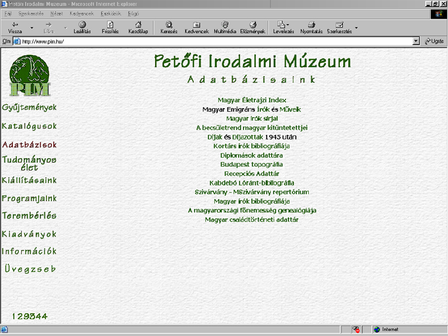Screen dimensions: 448x336
Task: Open Szivárvány – MSzivárvány repertórium link
Action: click(x=251, y=192)
